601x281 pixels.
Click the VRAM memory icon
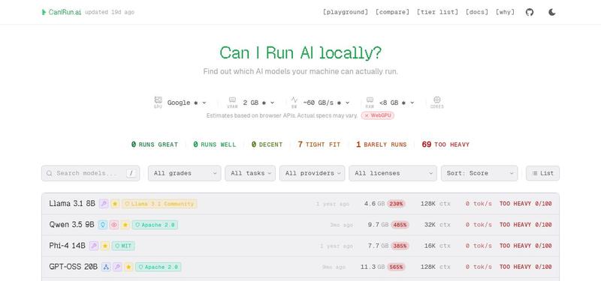tap(232, 100)
